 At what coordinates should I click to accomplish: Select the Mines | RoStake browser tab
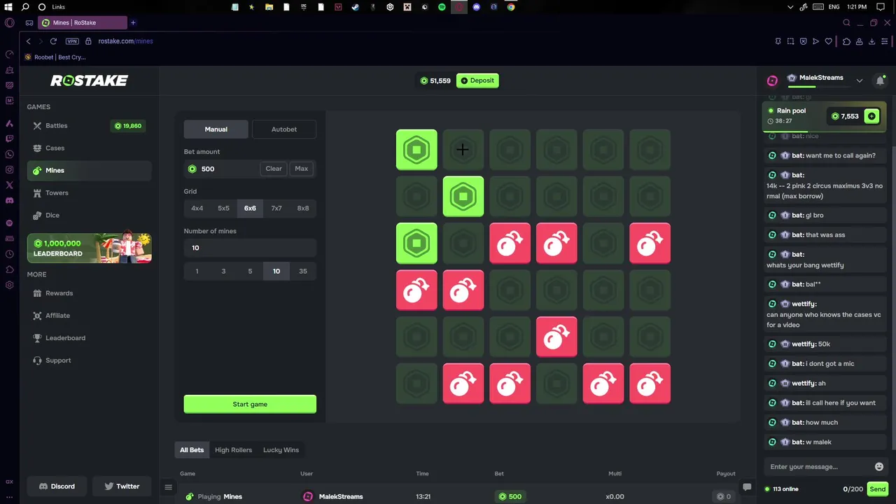[x=82, y=23]
